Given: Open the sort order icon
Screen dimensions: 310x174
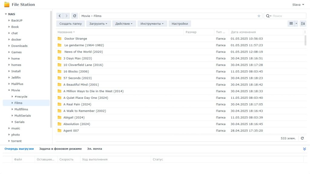Looking at the screenshot, I should (303, 24).
